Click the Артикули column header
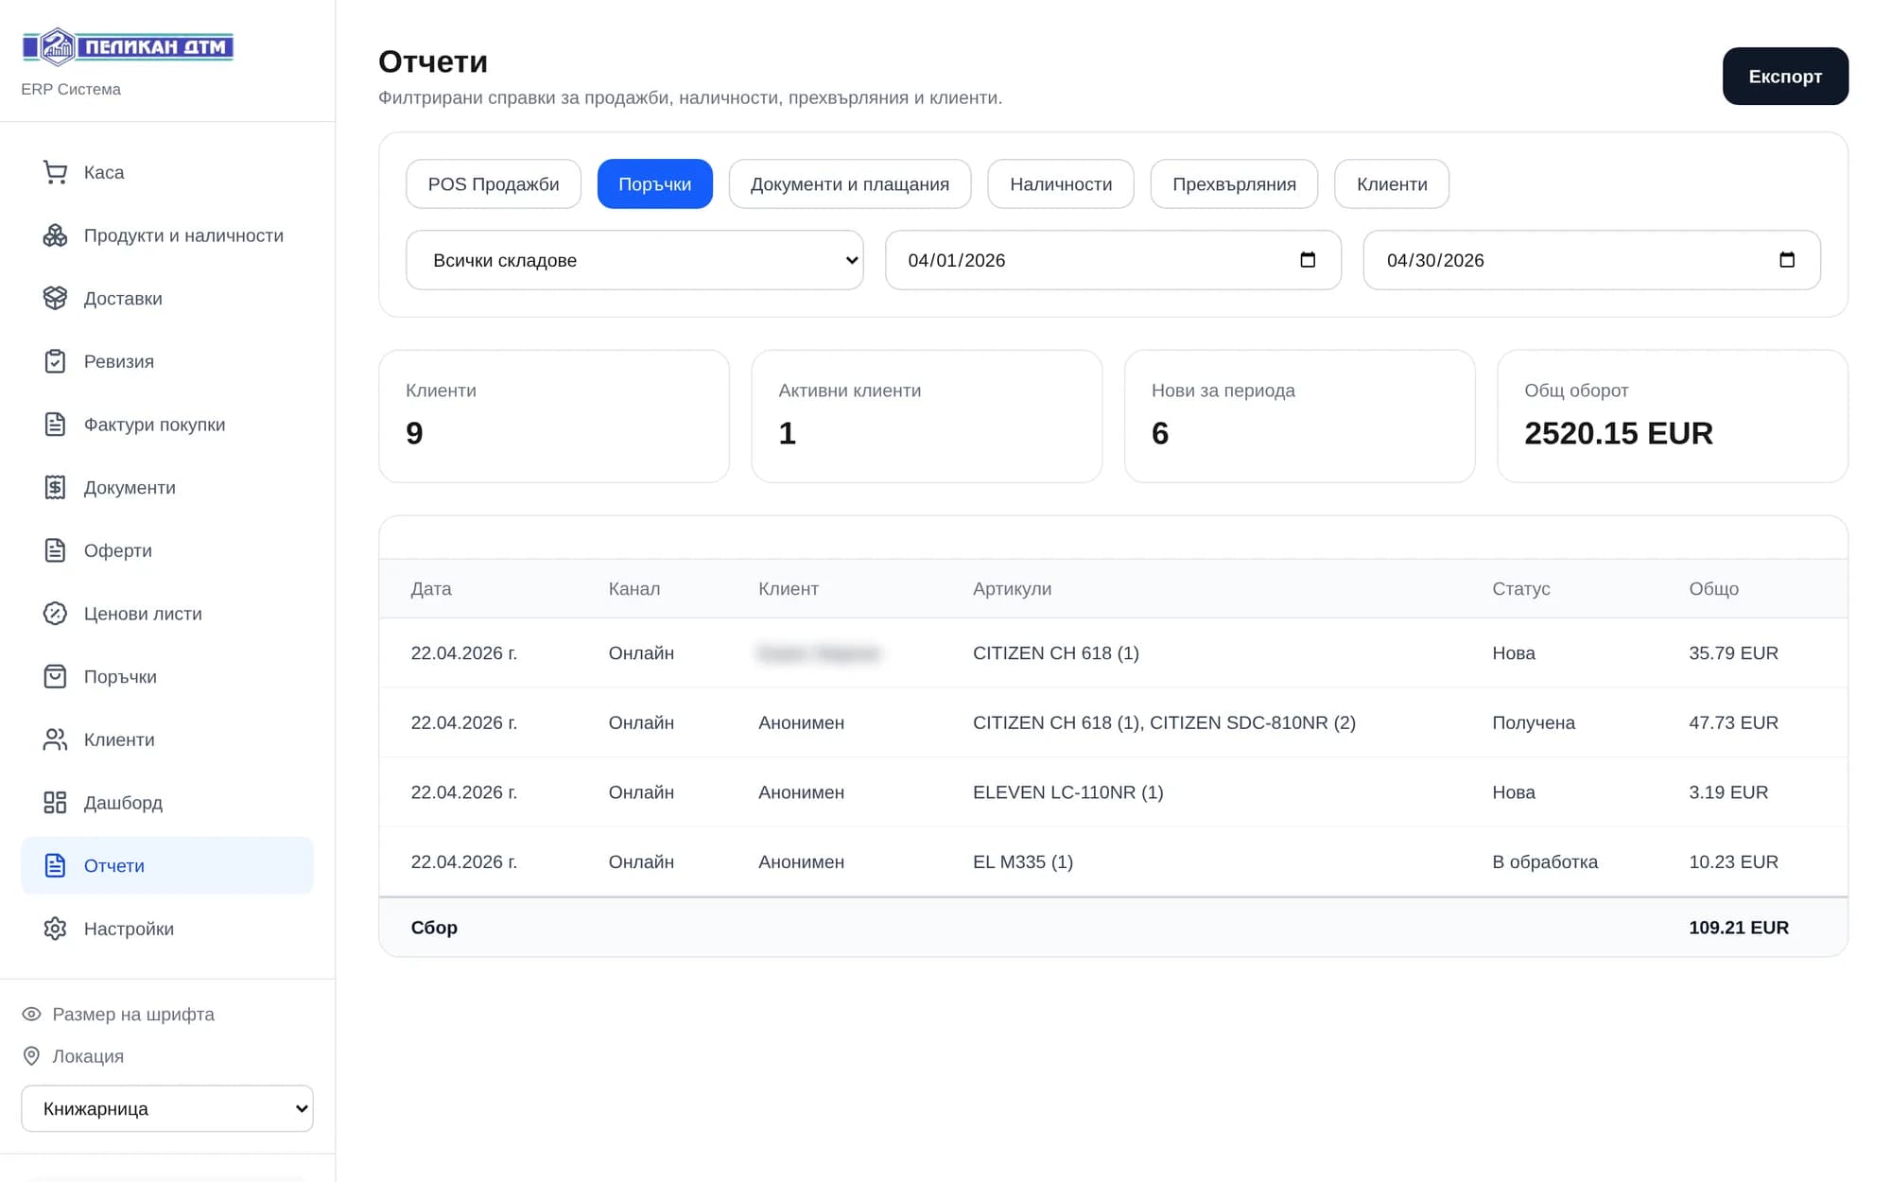Viewport: 1891px width, 1182px height. point(1012,588)
